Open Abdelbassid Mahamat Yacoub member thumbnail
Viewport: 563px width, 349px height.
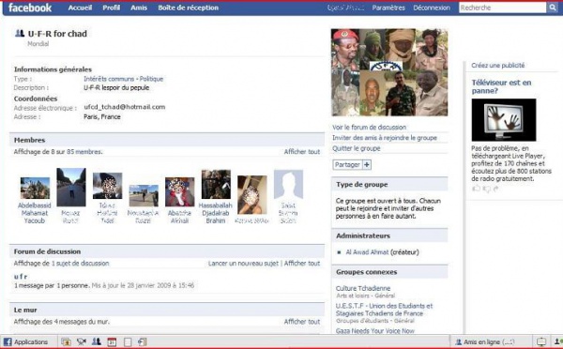click(x=35, y=188)
